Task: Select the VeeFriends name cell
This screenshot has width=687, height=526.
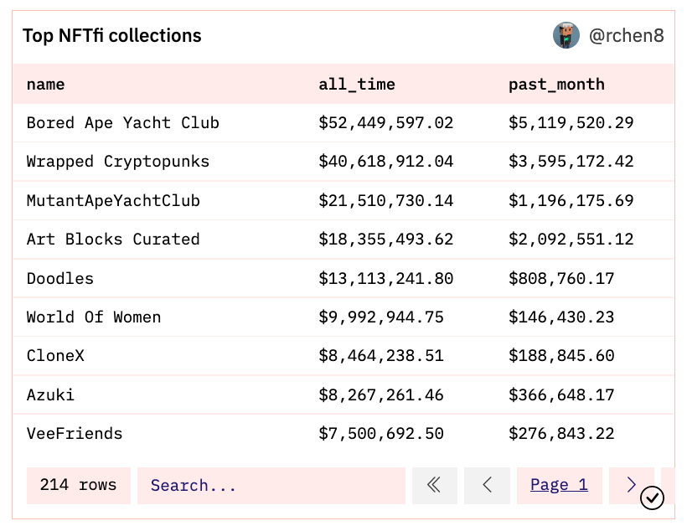Action: tap(75, 434)
